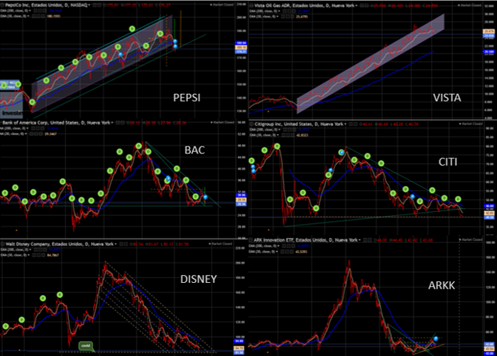Hide EMA 30 via eye icon in Bank of America chart
Viewport: 497px width, 356px height.
[x=31, y=134]
